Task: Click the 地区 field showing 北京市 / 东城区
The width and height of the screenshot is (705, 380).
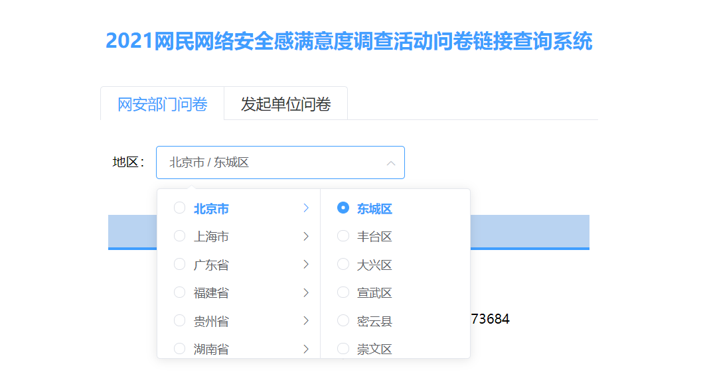Action: pos(280,162)
